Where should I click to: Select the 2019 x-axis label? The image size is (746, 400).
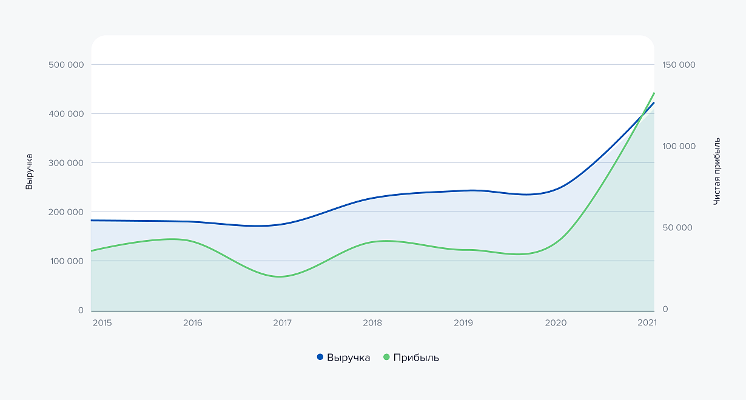click(463, 323)
